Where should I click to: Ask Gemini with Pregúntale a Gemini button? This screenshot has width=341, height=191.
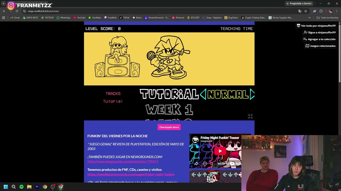pos(299,3)
